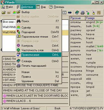
Task: Click the yellow box import toolbar icon
Action: click(x=93, y=13)
